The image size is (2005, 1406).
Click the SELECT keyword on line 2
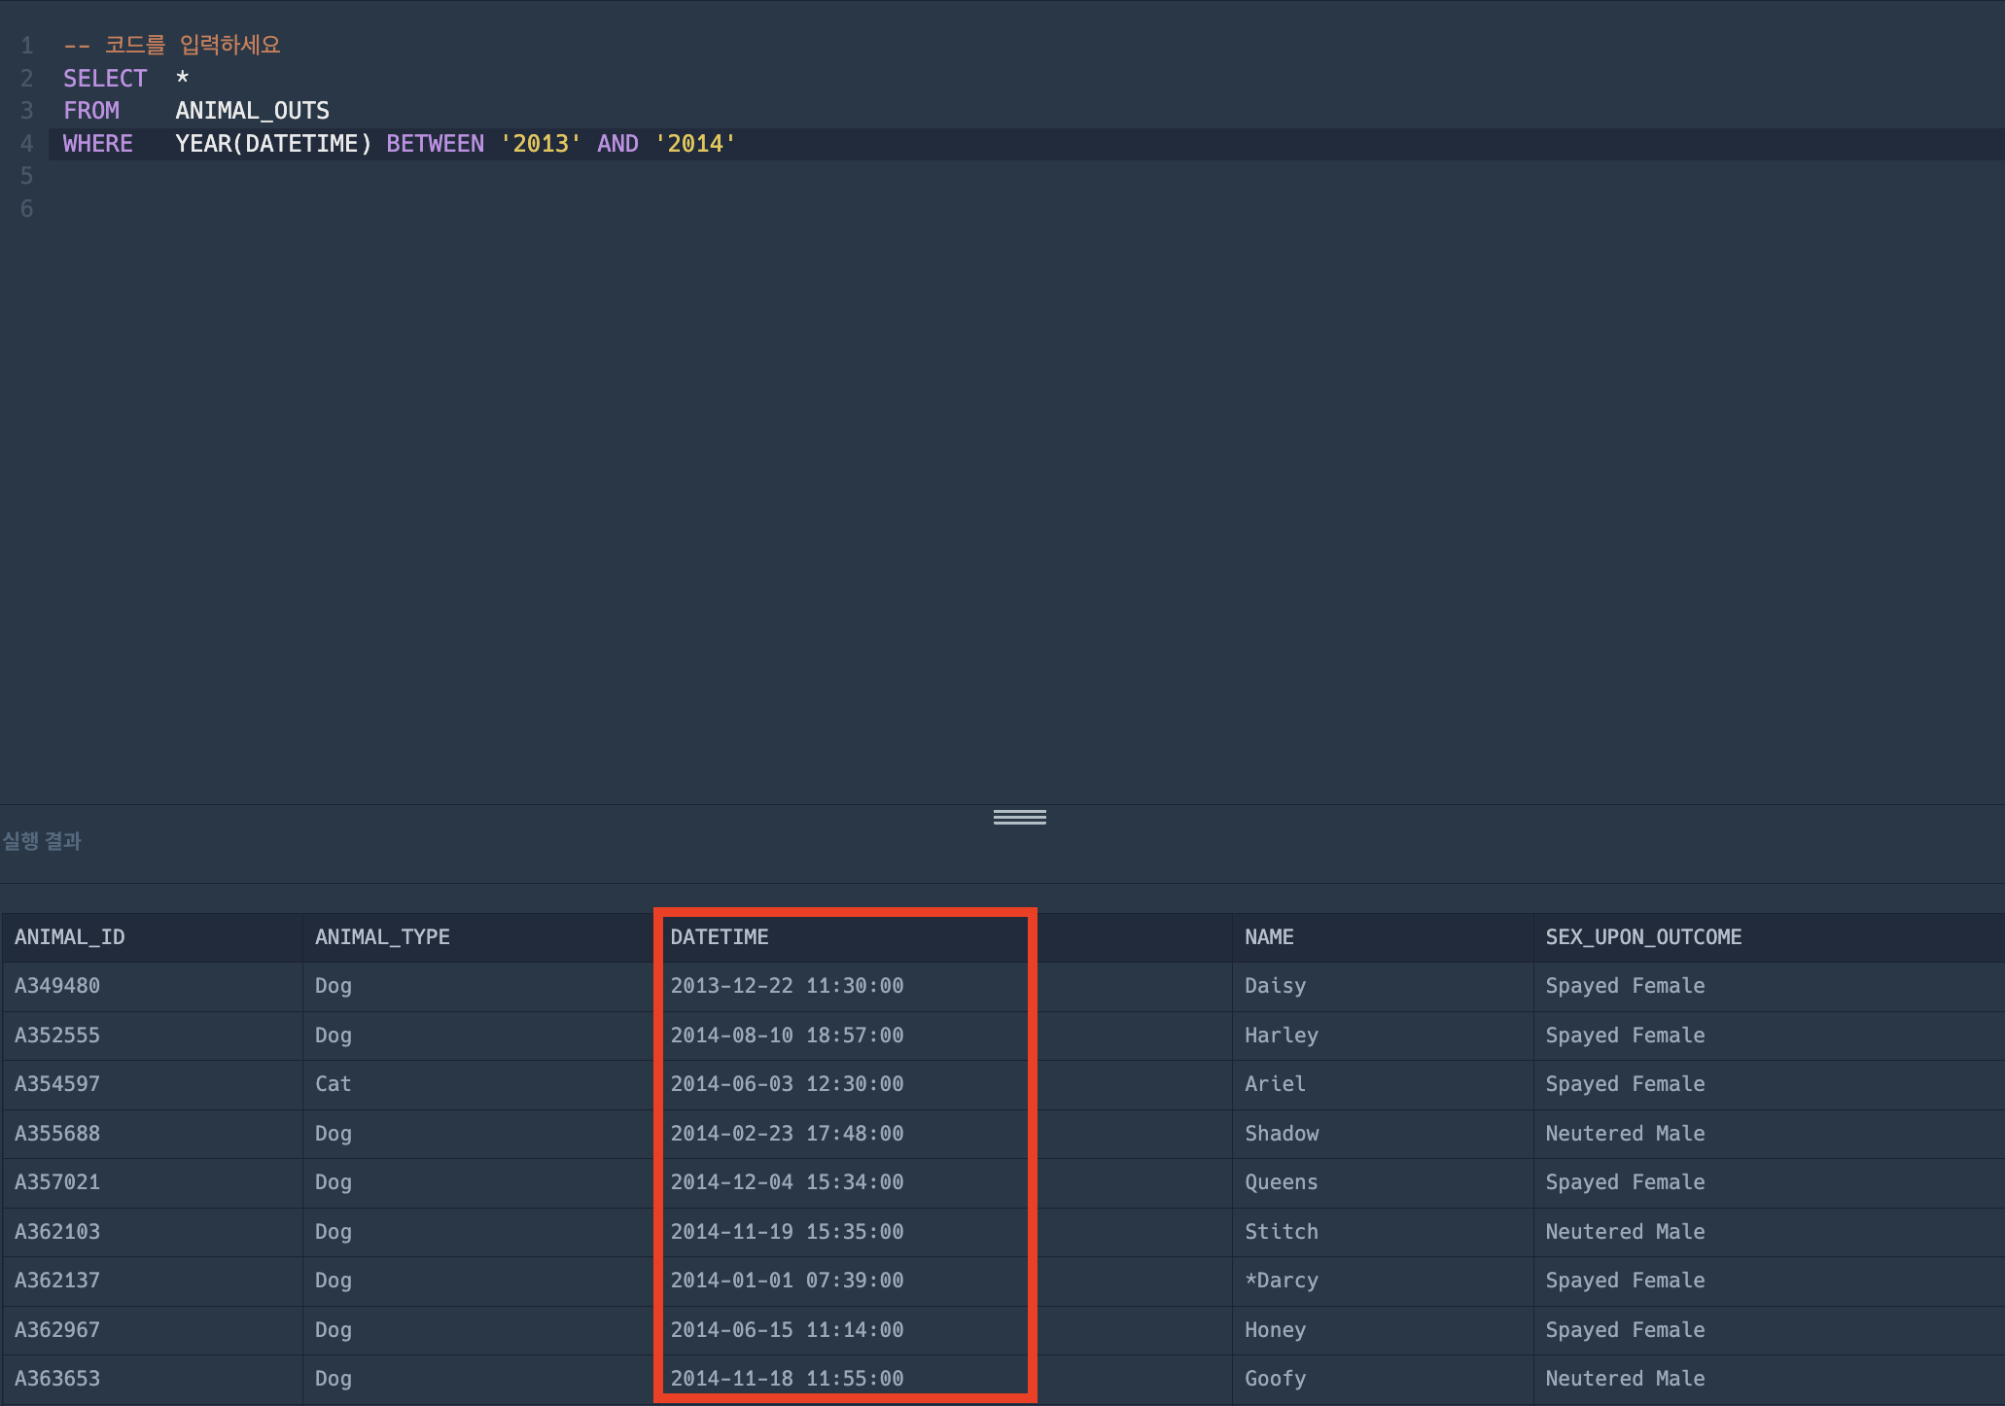pyautogui.click(x=105, y=79)
